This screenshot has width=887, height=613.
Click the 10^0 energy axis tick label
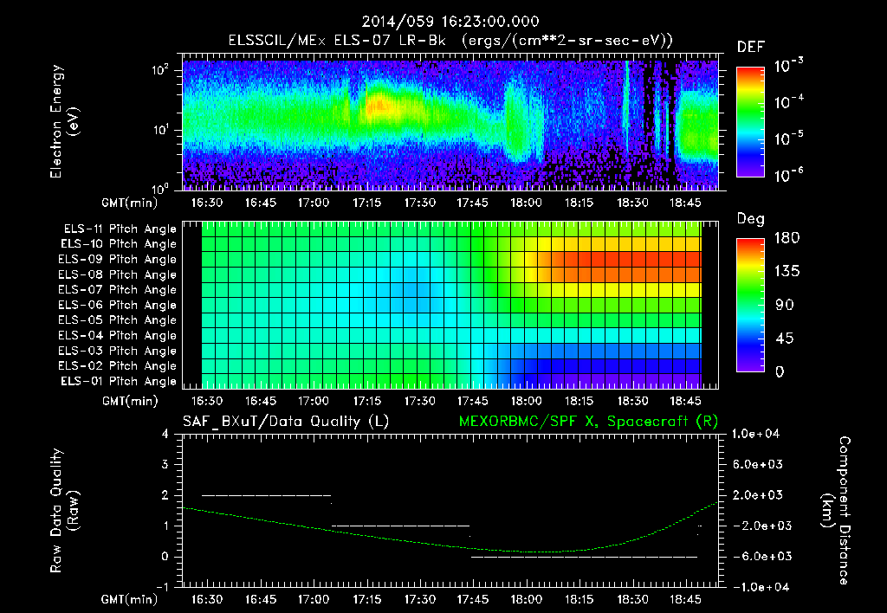click(x=160, y=188)
